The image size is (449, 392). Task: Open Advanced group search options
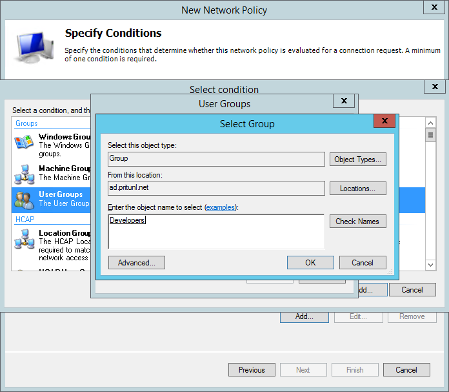point(137,263)
